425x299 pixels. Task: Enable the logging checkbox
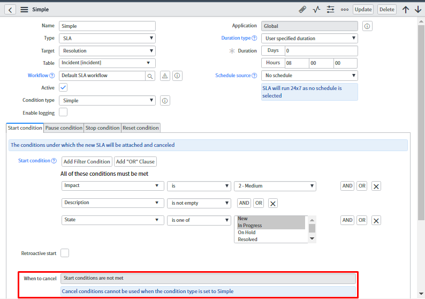click(x=63, y=112)
